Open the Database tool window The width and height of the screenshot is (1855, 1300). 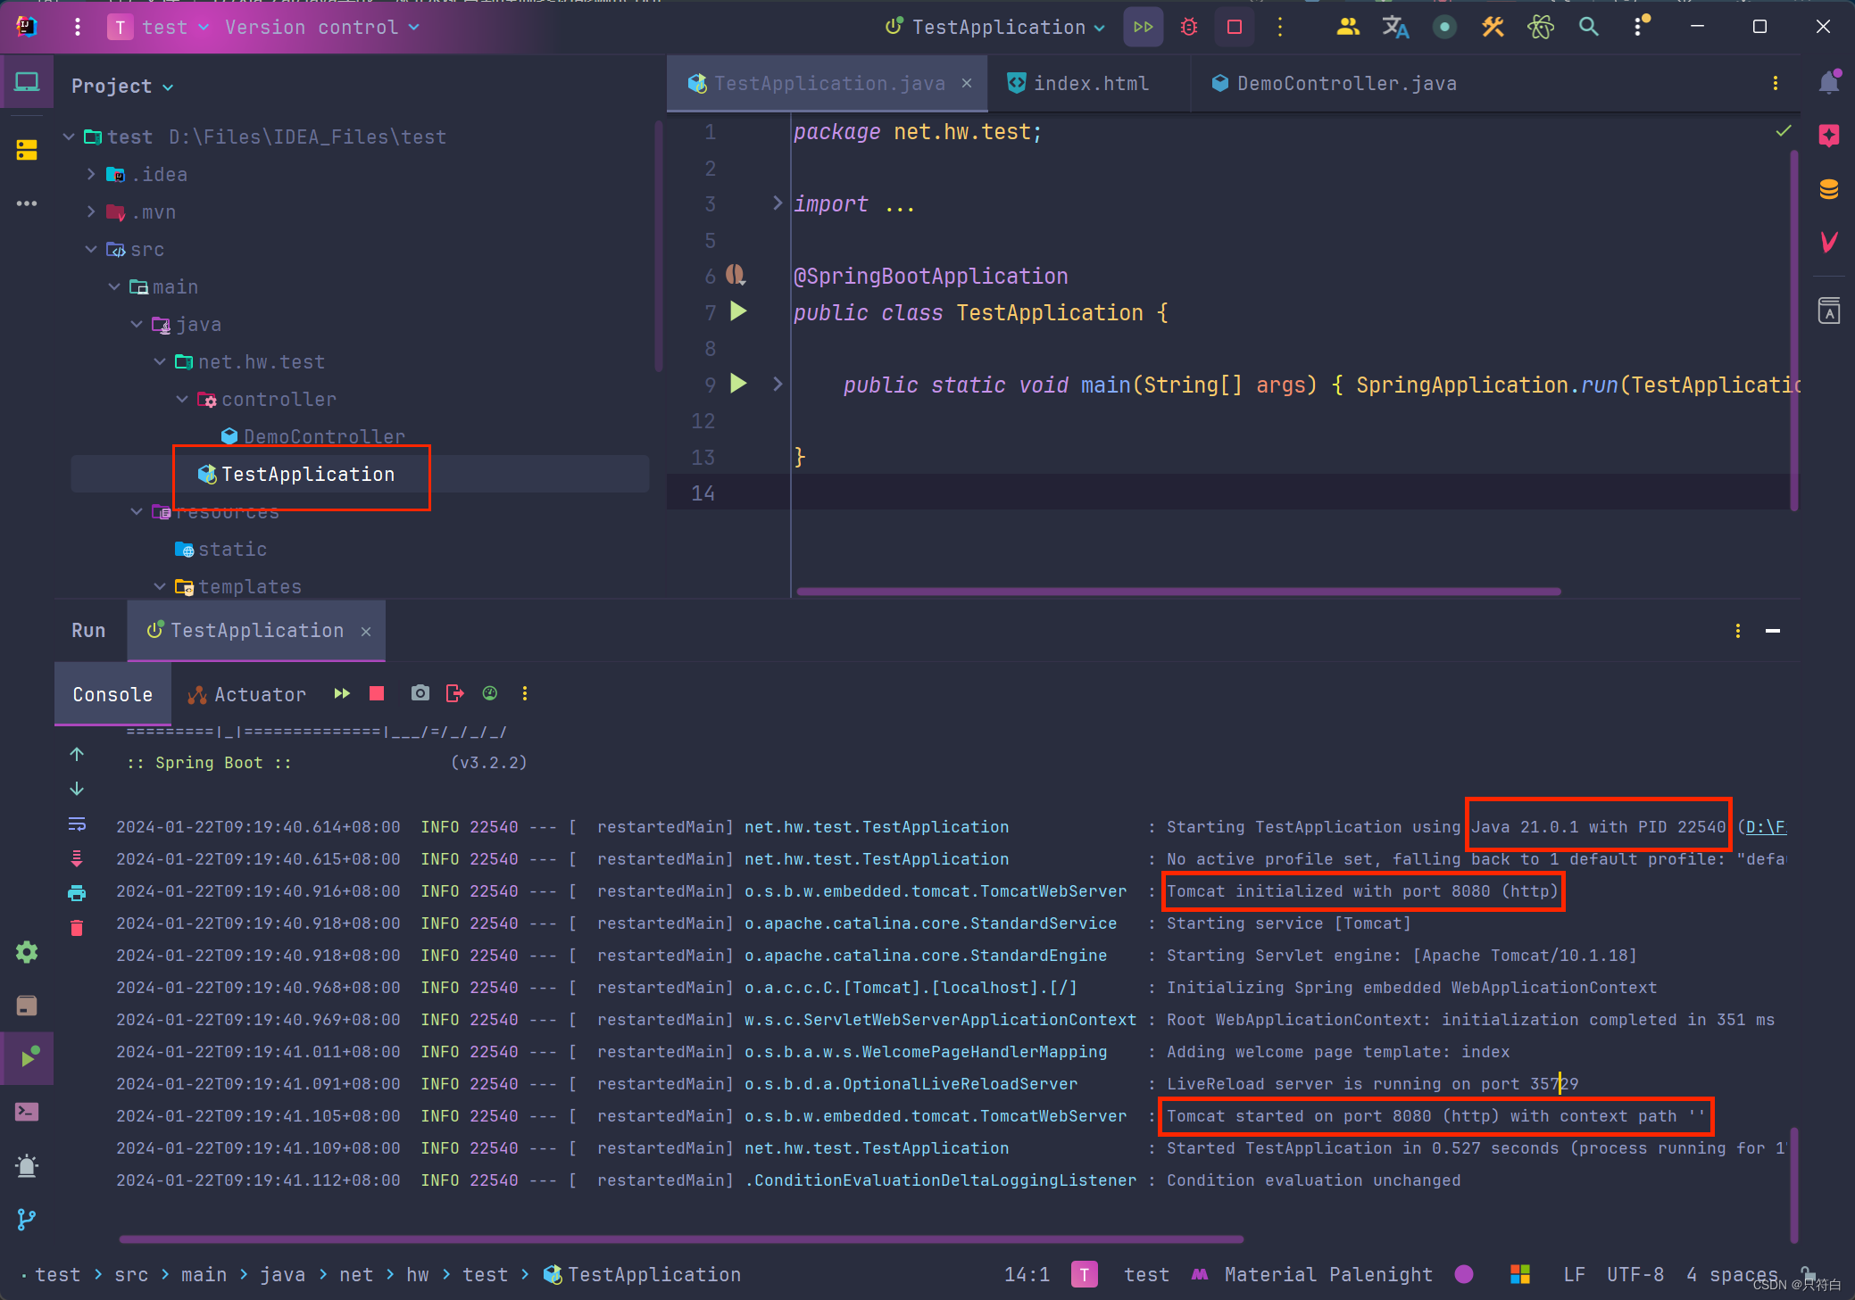[1828, 189]
